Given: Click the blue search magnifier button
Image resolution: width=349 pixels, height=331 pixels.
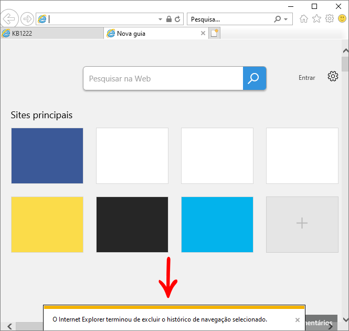Looking at the screenshot, I should (x=255, y=78).
